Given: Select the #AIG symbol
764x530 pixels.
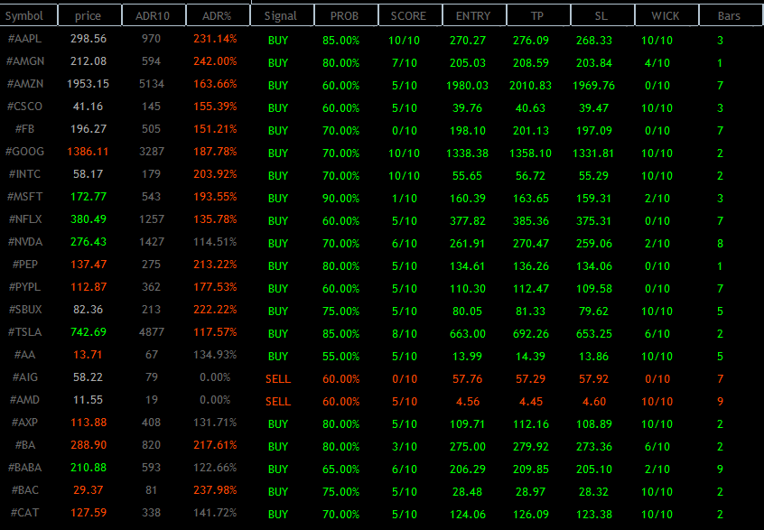Looking at the screenshot, I should (25, 377).
